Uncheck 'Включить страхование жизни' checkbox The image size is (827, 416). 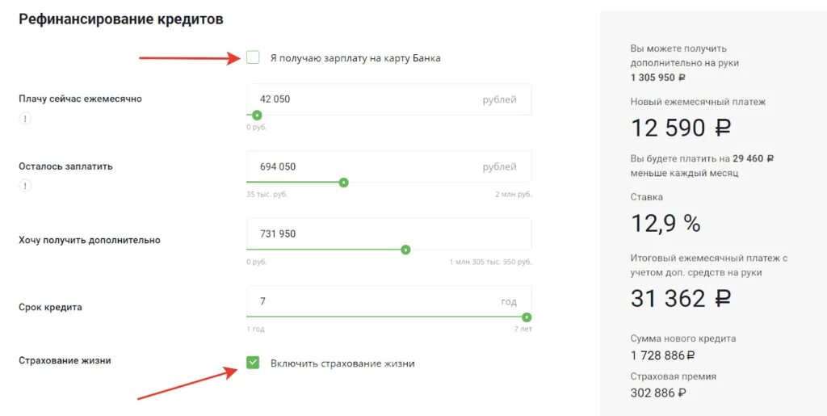pyautogui.click(x=253, y=362)
